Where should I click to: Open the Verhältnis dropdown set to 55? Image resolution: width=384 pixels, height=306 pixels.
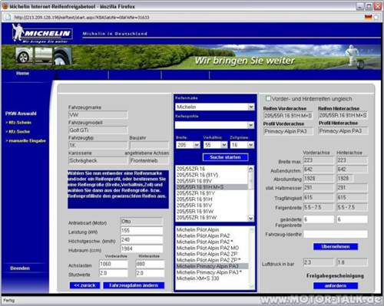coord(215,145)
